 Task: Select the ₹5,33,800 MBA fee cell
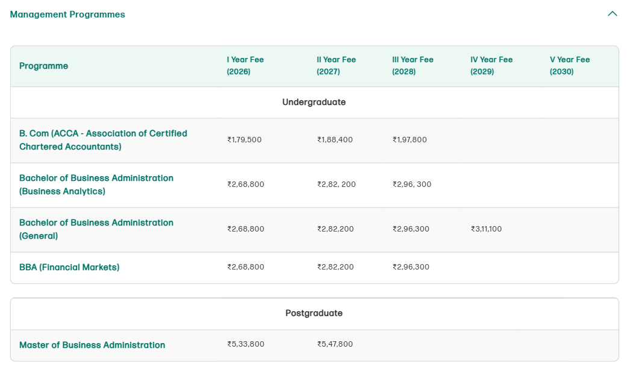pos(243,344)
